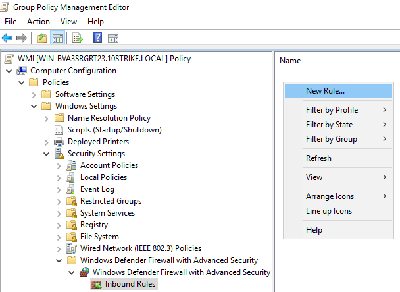Expand the Event Log node
This screenshot has height=292, width=400.
59,190
